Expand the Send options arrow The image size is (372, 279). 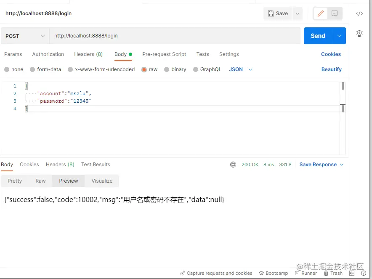click(339, 36)
